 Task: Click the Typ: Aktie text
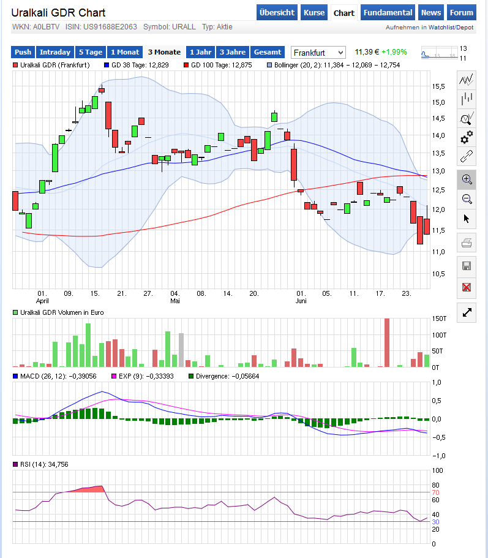click(x=217, y=27)
